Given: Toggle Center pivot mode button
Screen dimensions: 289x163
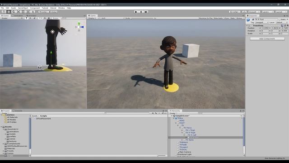Looking at the screenshot, I should tap(43, 12).
